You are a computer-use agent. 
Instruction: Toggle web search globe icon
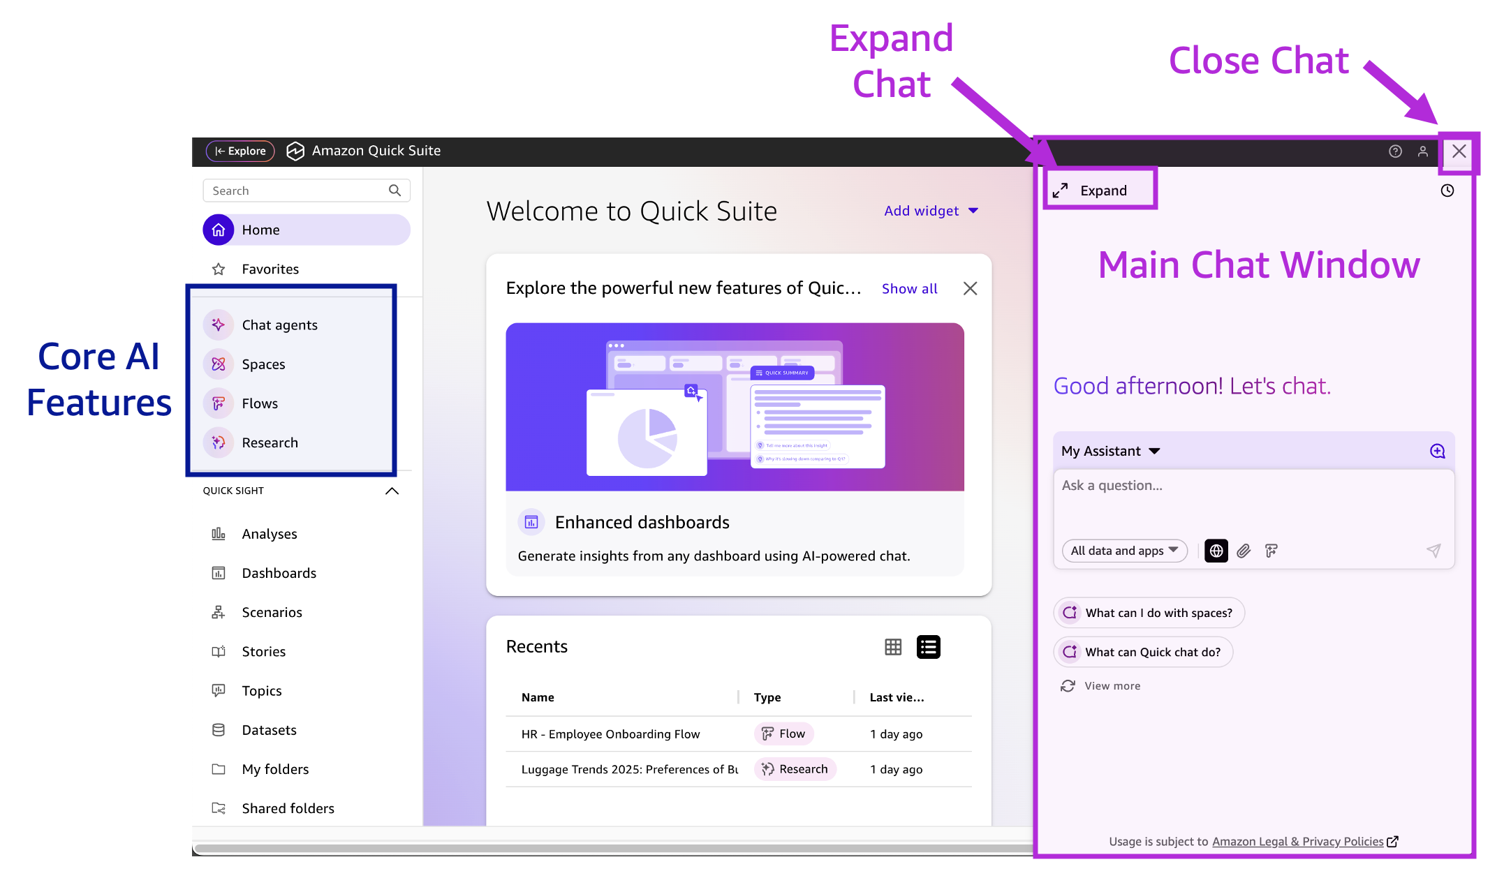[x=1216, y=551]
